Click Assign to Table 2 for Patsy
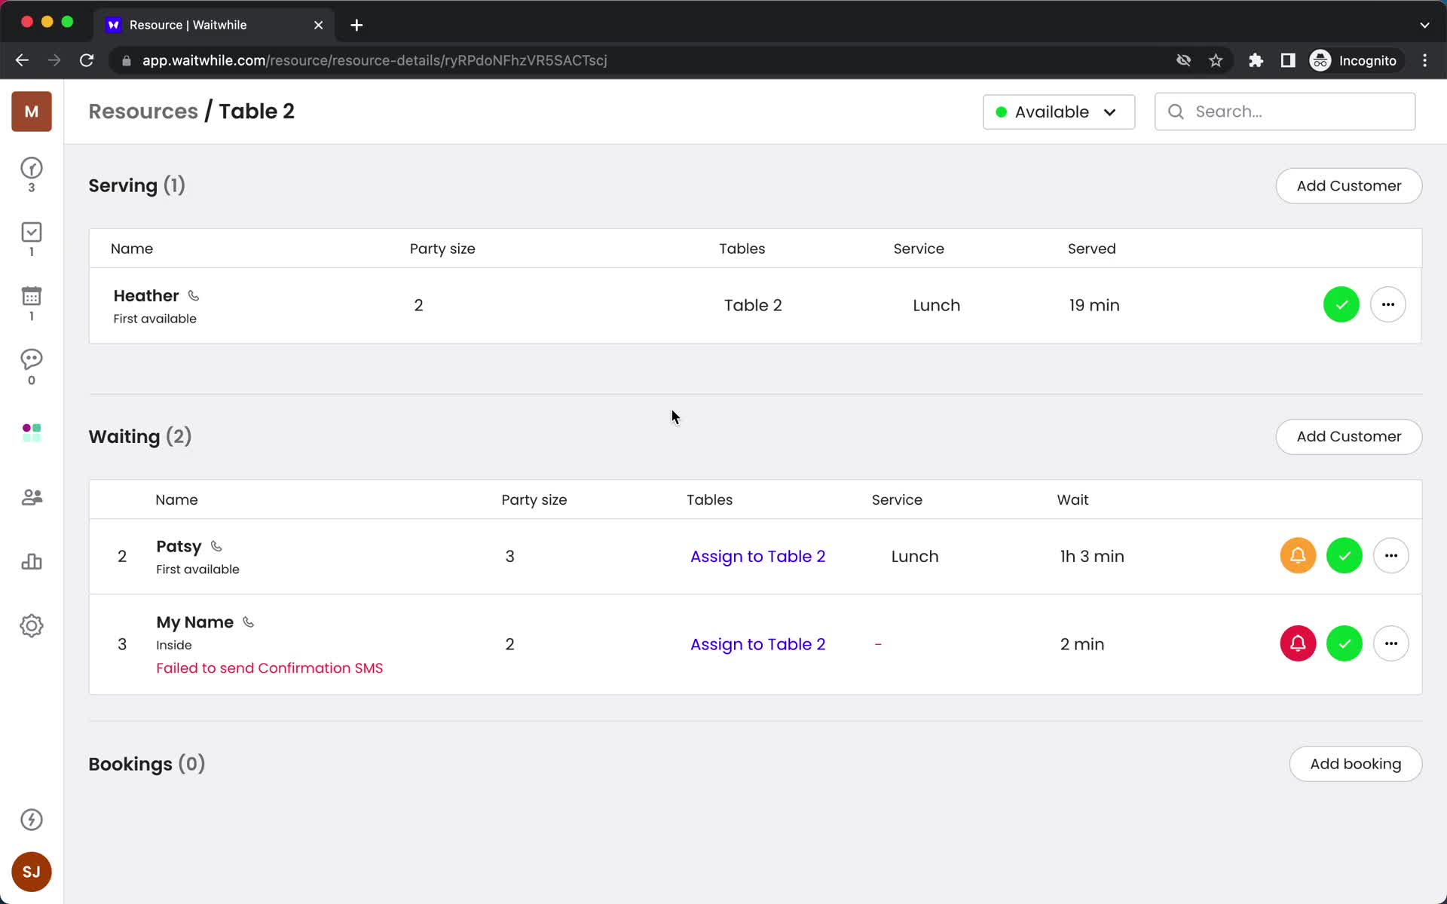Screen dimensions: 1447x904 pyautogui.click(x=757, y=555)
